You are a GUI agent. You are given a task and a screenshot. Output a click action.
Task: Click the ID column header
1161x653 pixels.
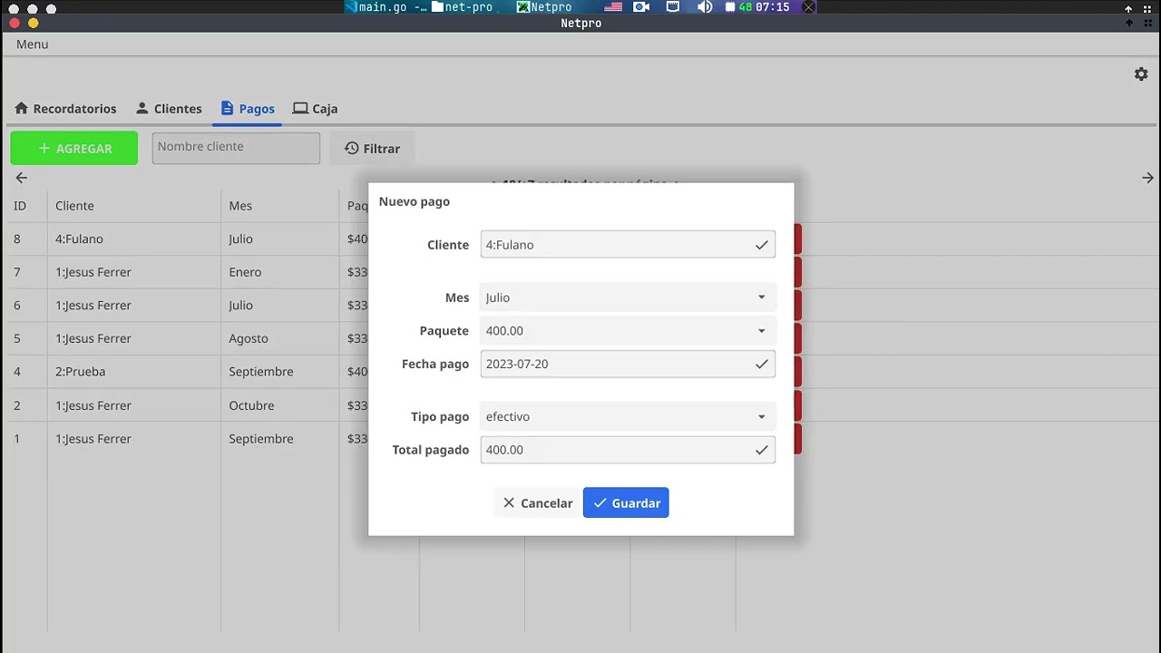click(20, 206)
